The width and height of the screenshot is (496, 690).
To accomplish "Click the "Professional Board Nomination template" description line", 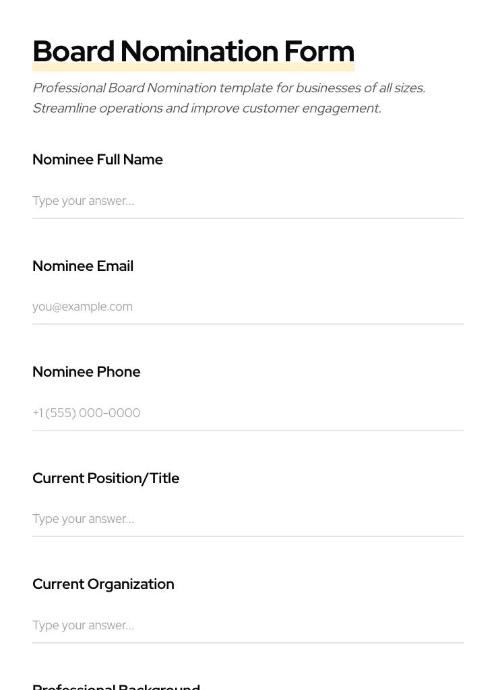I will tap(228, 88).
